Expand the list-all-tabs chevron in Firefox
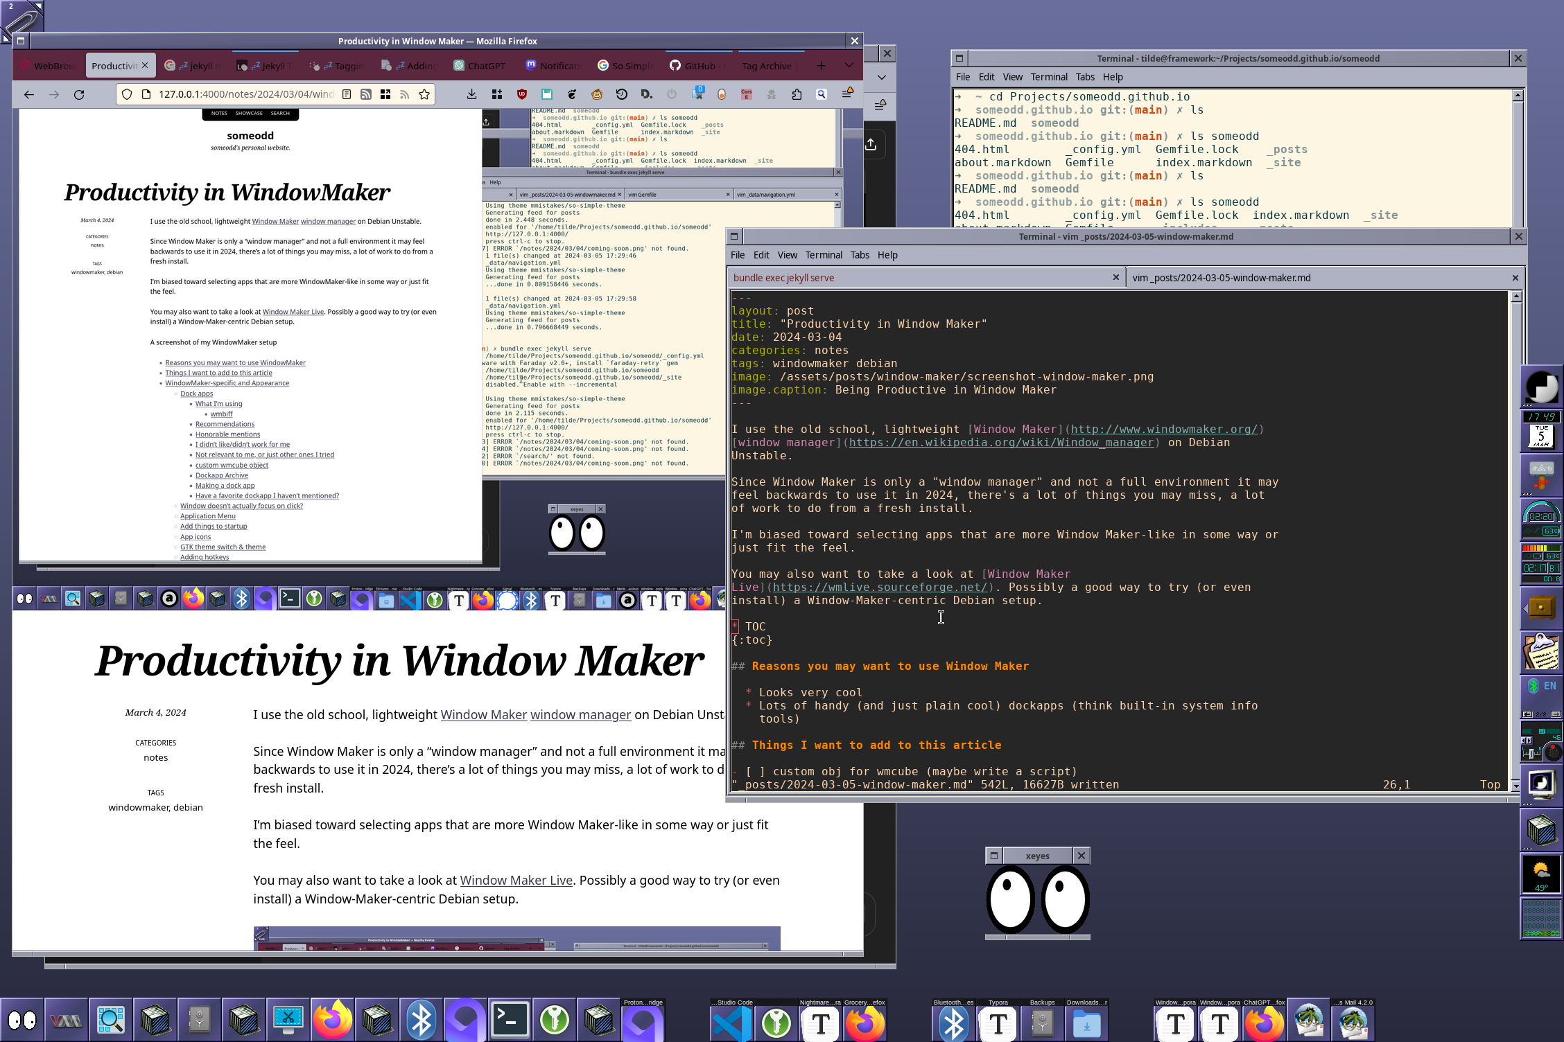The width and height of the screenshot is (1564, 1042). [x=849, y=65]
